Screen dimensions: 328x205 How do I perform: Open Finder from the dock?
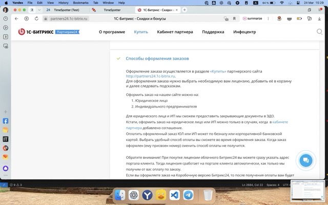119,195
